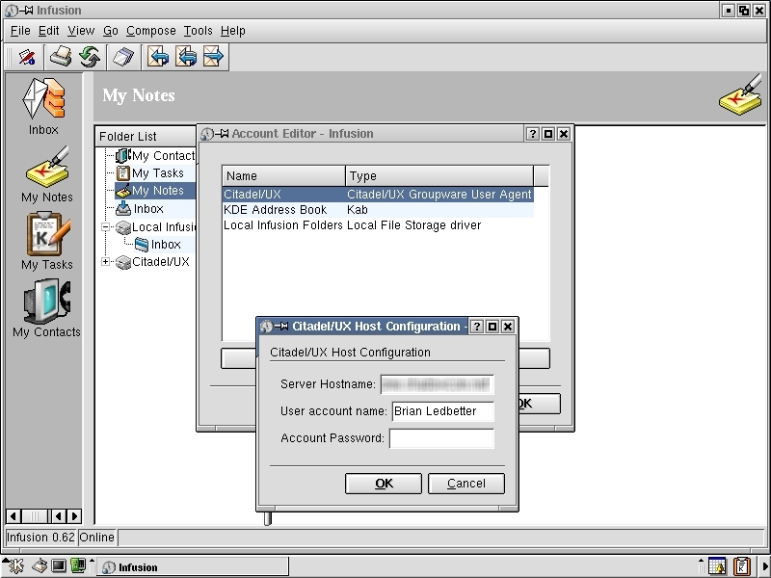Image resolution: width=771 pixels, height=578 pixels.
Task: Click Cancel in the Host Configuration dialog
Action: coord(466,484)
